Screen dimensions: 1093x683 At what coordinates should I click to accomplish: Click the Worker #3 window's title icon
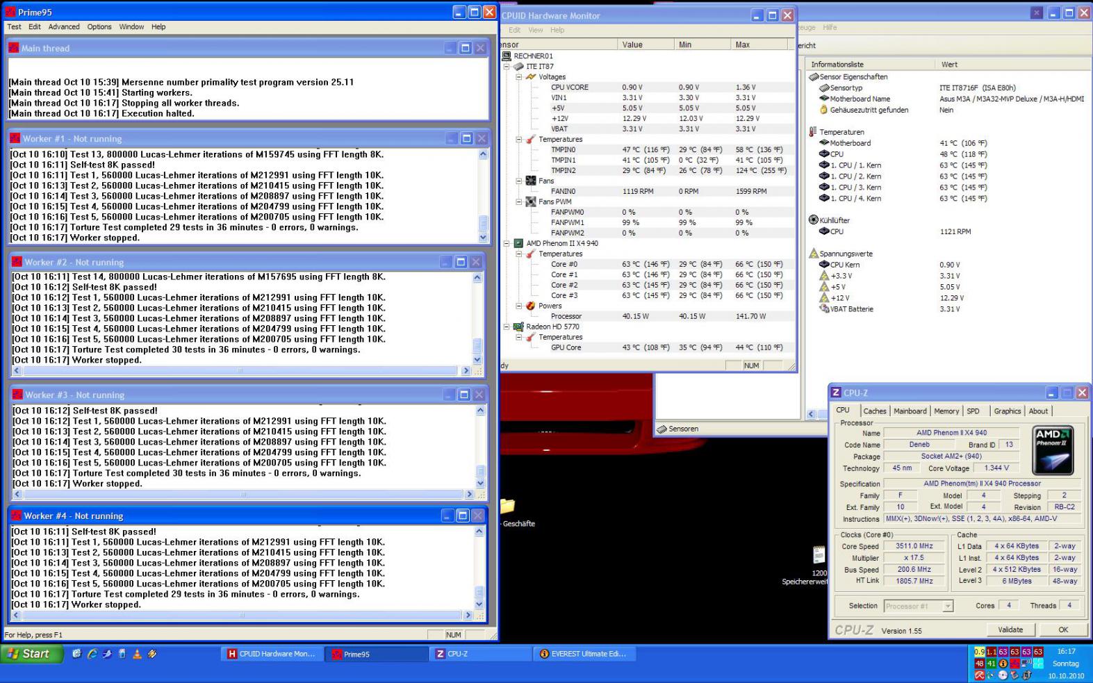(x=18, y=395)
